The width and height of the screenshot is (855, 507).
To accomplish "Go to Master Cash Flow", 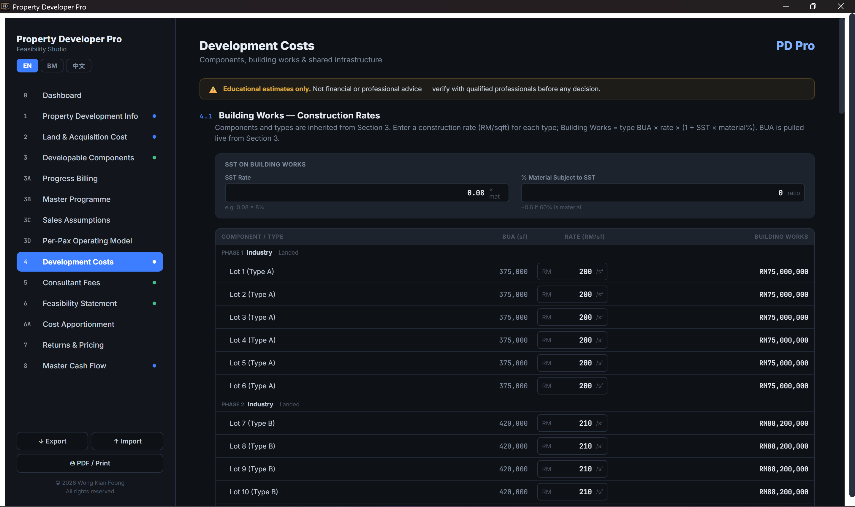I will tap(90, 366).
